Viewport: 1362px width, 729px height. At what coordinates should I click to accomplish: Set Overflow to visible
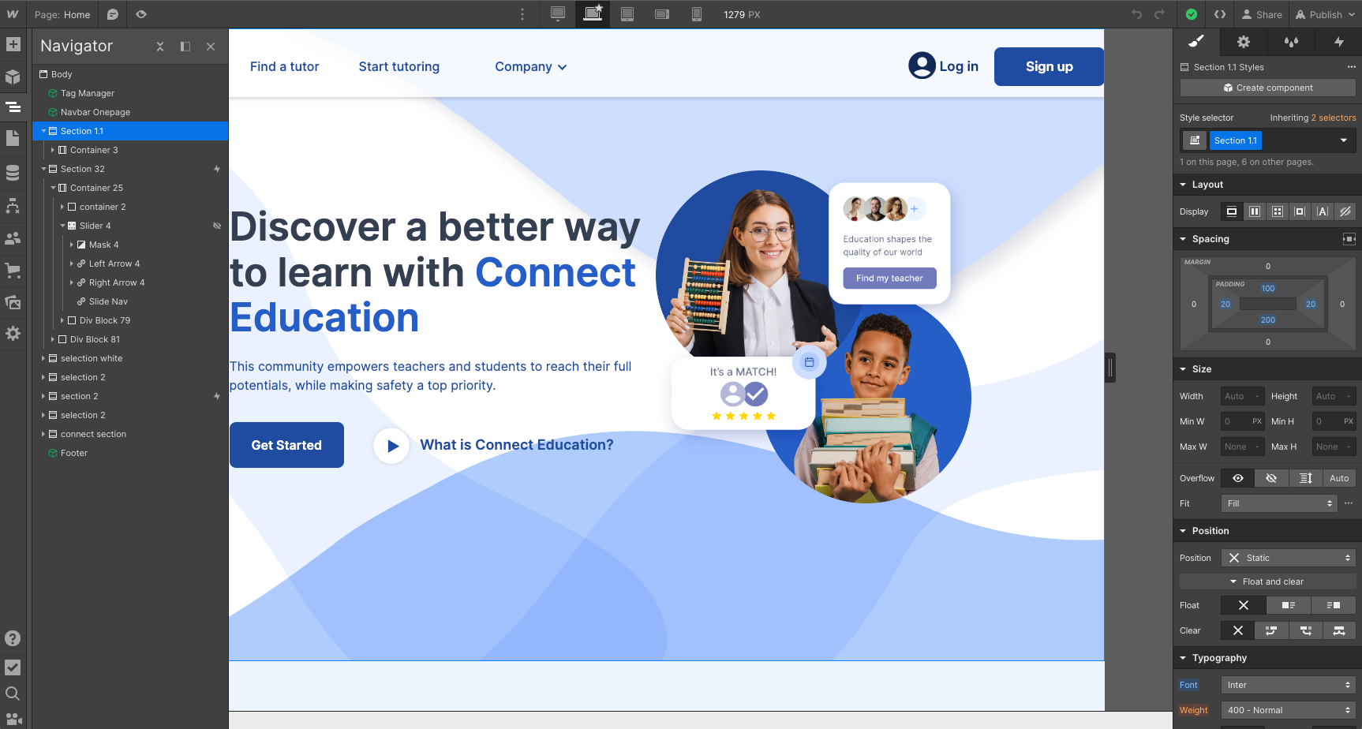1238,478
